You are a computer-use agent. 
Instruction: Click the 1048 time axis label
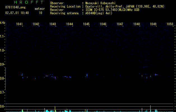pyautogui.click(x=137, y=24)
